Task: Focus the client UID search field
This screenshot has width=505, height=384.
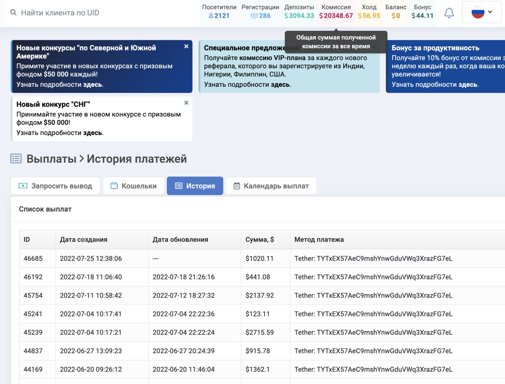Action: [60, 13]
